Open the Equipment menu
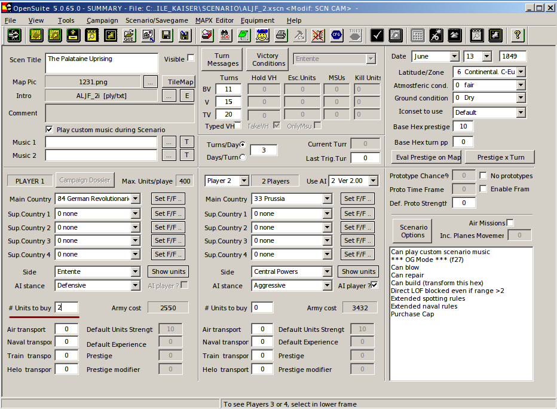Screen dimensions: 557x409 point(258,20)
